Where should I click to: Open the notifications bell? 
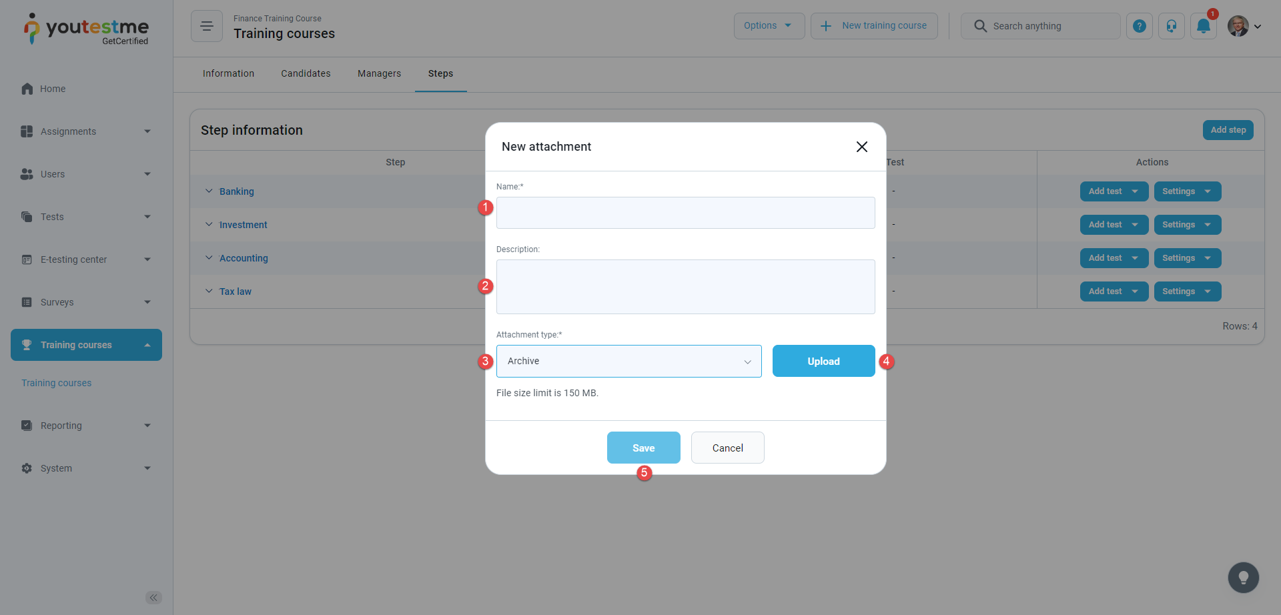1204,26
